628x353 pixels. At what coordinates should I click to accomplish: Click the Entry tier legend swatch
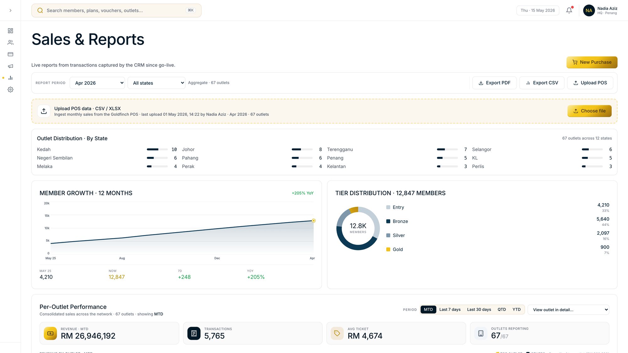[388, 207]
